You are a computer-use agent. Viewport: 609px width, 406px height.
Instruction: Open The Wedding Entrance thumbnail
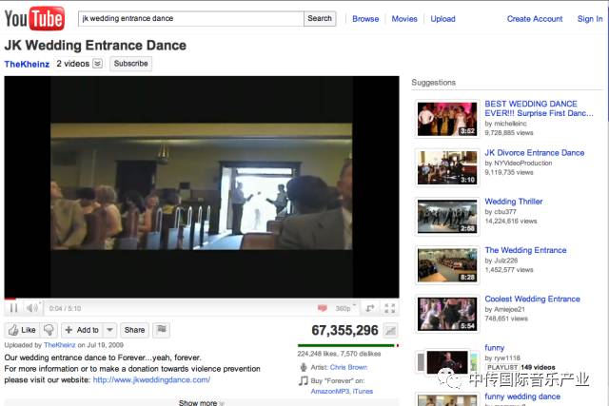[447, 265]
